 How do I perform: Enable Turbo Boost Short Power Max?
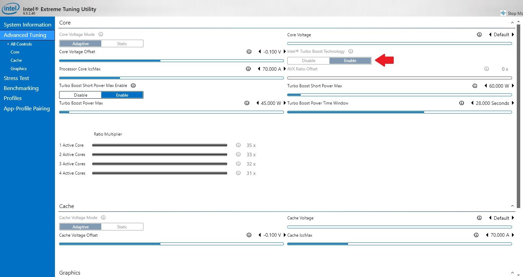122,95
